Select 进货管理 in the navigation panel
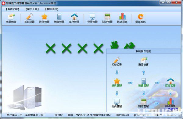 point(117,83)
